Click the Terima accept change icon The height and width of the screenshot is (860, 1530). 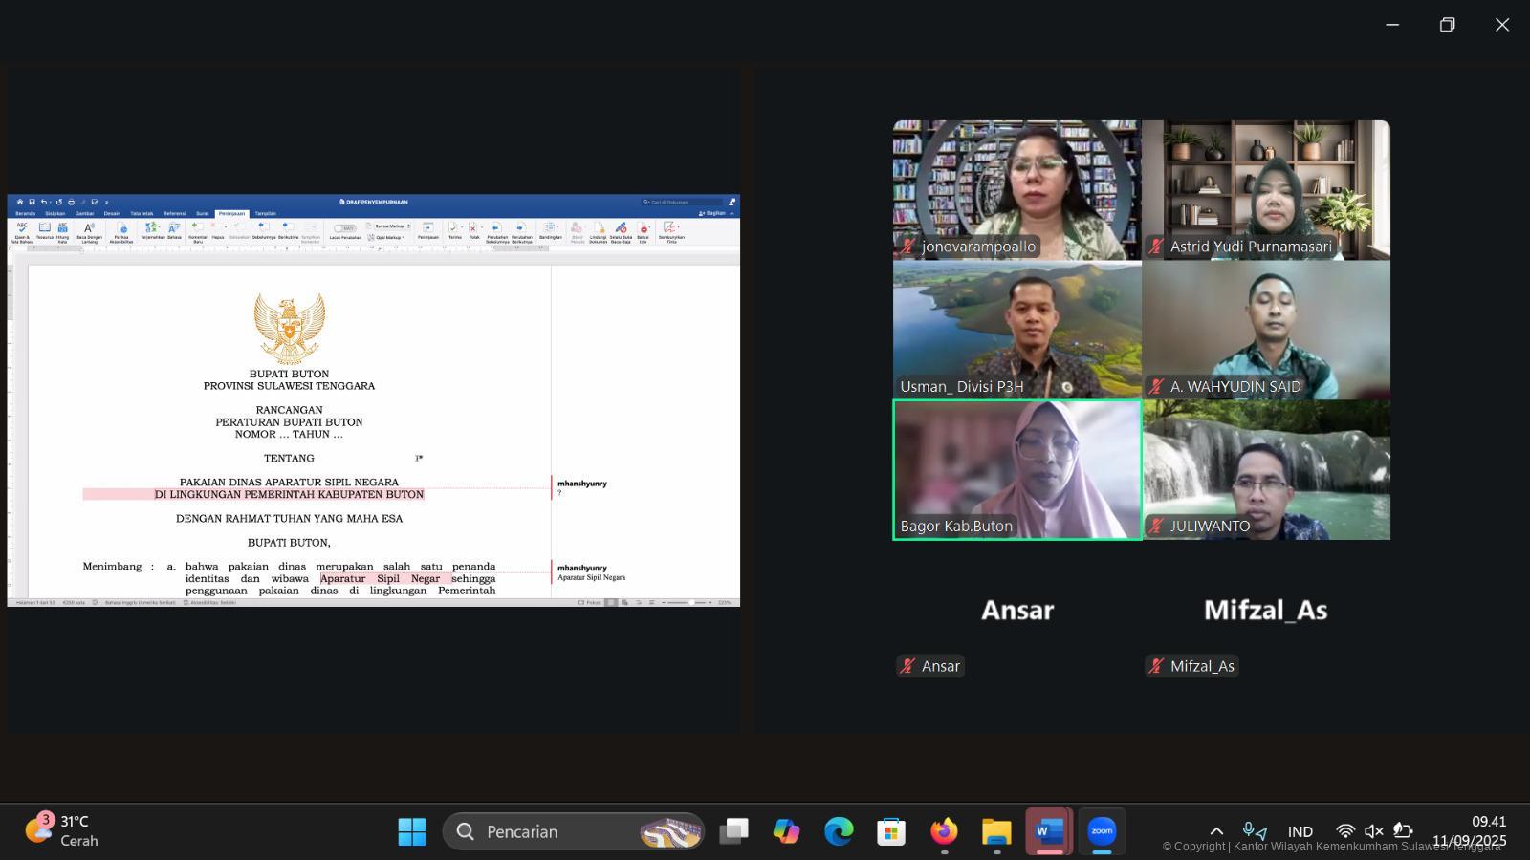click(x=455, y=229)
